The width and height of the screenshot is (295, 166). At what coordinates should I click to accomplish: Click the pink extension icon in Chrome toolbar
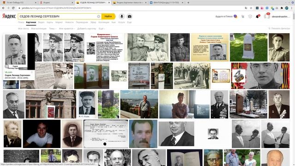(x=262, y=8)
